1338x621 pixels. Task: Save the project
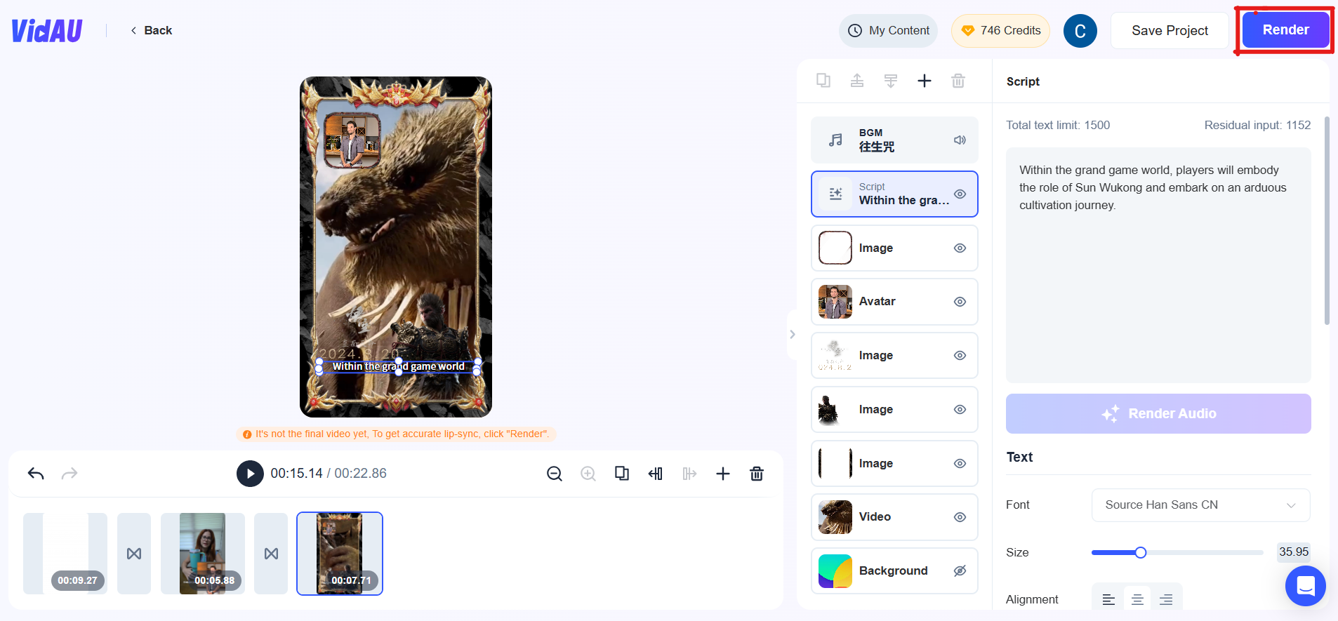[1170, 31]
